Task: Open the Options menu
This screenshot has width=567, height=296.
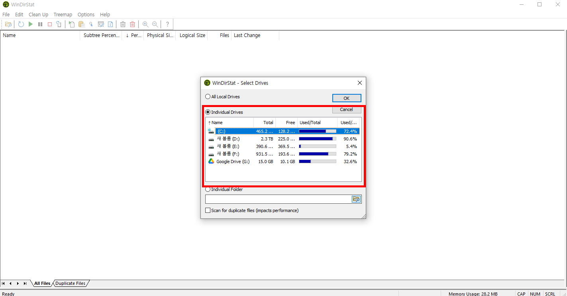Action: coord(86,14)
